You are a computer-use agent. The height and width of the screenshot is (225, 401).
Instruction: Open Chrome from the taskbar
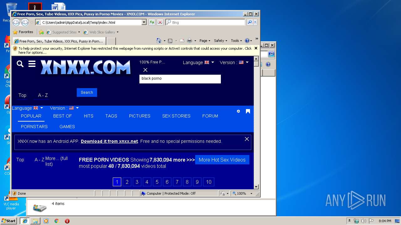click(57, 221)
